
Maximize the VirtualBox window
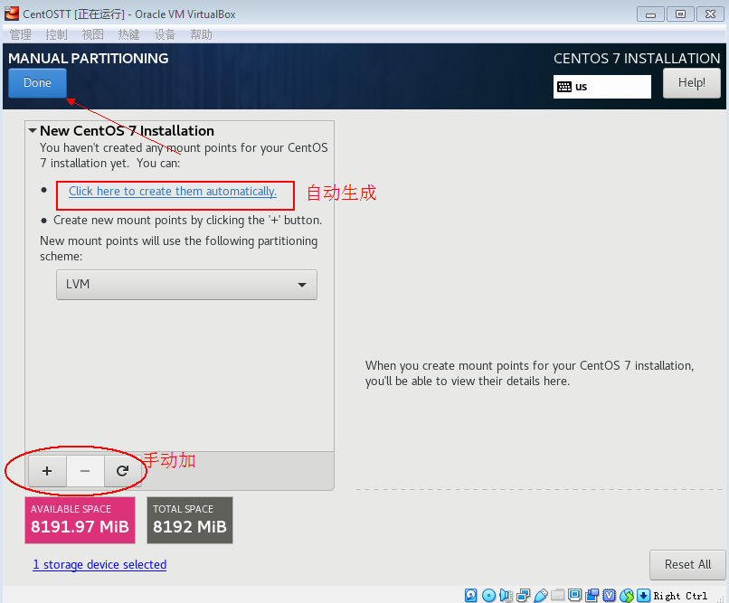pos(680,14)
